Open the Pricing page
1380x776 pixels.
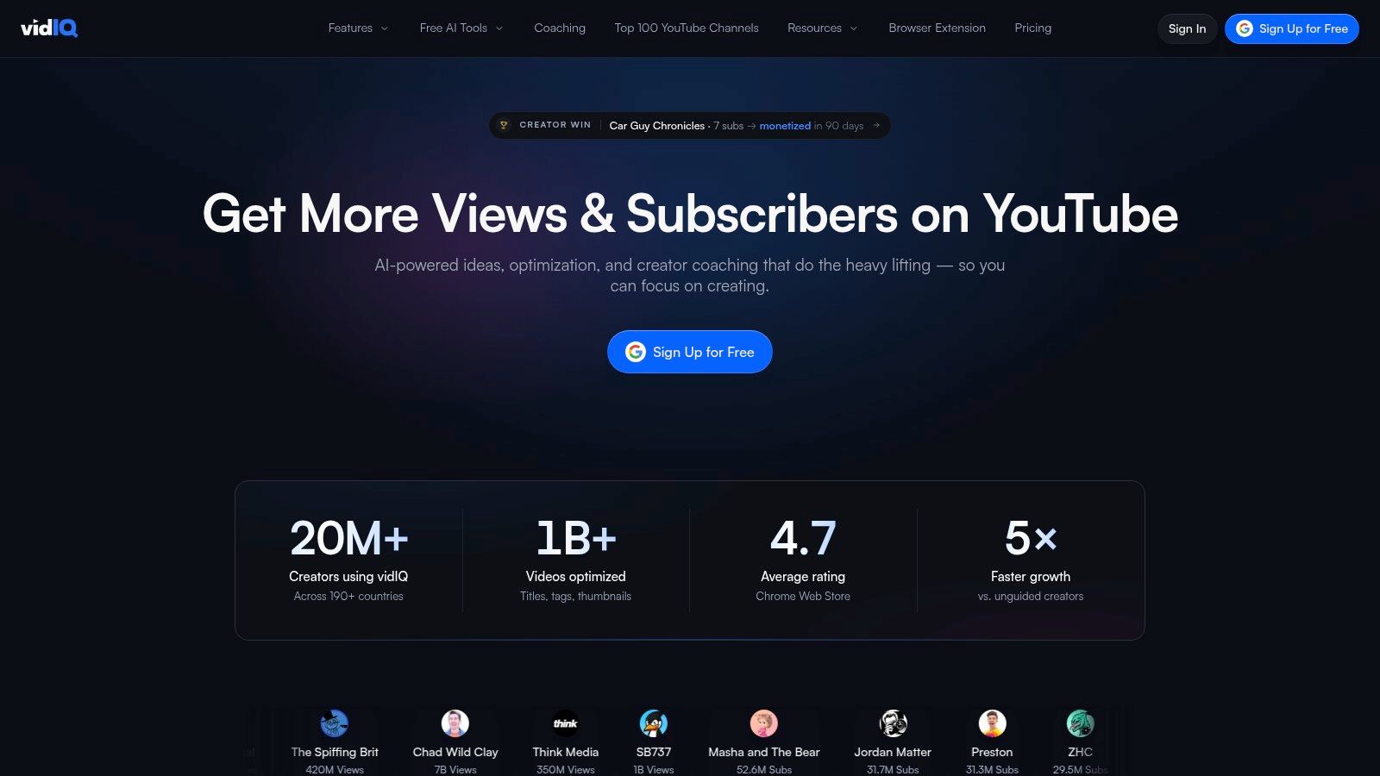coord(1032,28)
